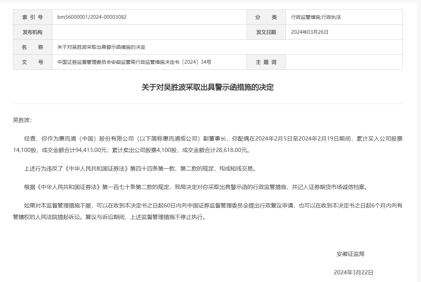The height and width of the screenshot is (282, 421).
Task: Click the paragraph beginning with 经查
Action: coord(208,144)
